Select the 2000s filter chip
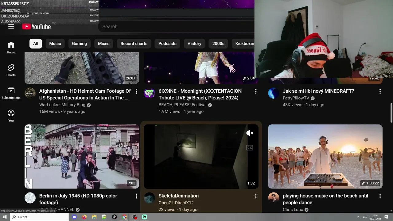 218,44
